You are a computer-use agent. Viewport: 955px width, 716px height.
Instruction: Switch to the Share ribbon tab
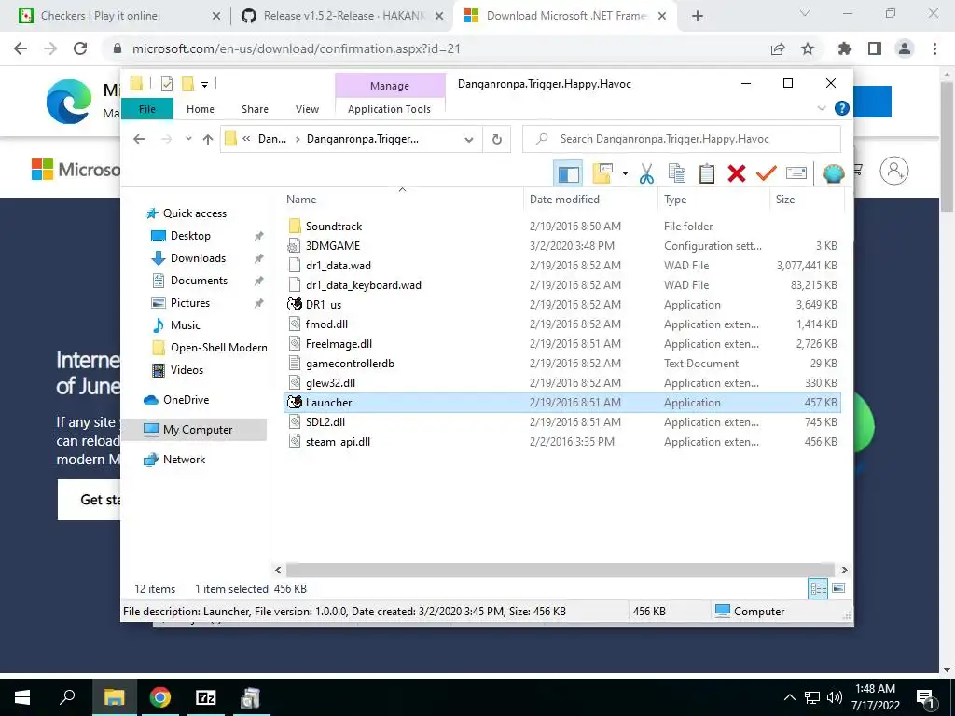click(x=255, y=109)
